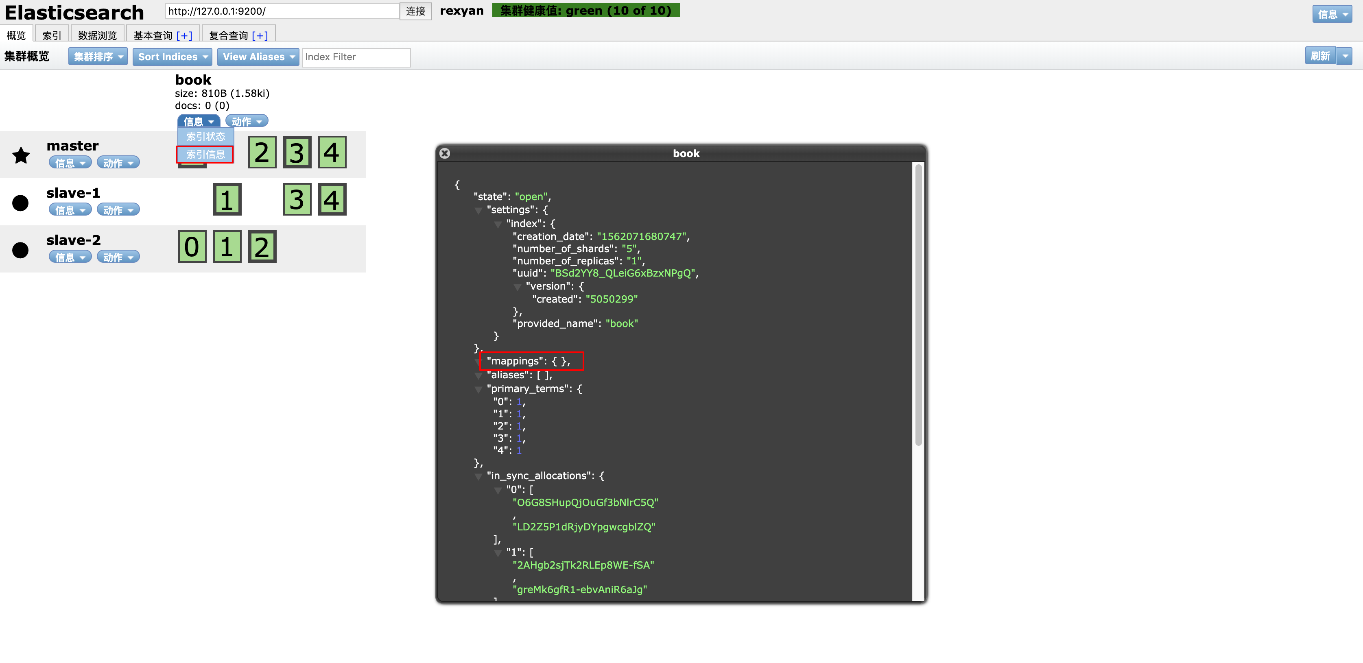1363x663 pixels.
Task: Open the 集群排序 cluster sort dropdown
Action: point(97,57)
